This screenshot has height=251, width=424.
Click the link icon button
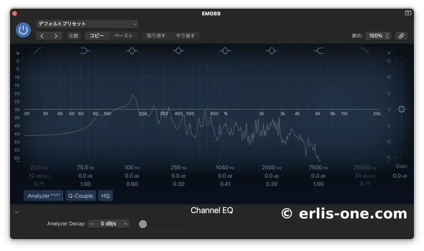401,36
